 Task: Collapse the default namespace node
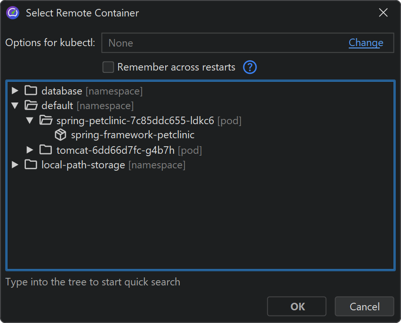pyautogui.click(x=15, y=105)
